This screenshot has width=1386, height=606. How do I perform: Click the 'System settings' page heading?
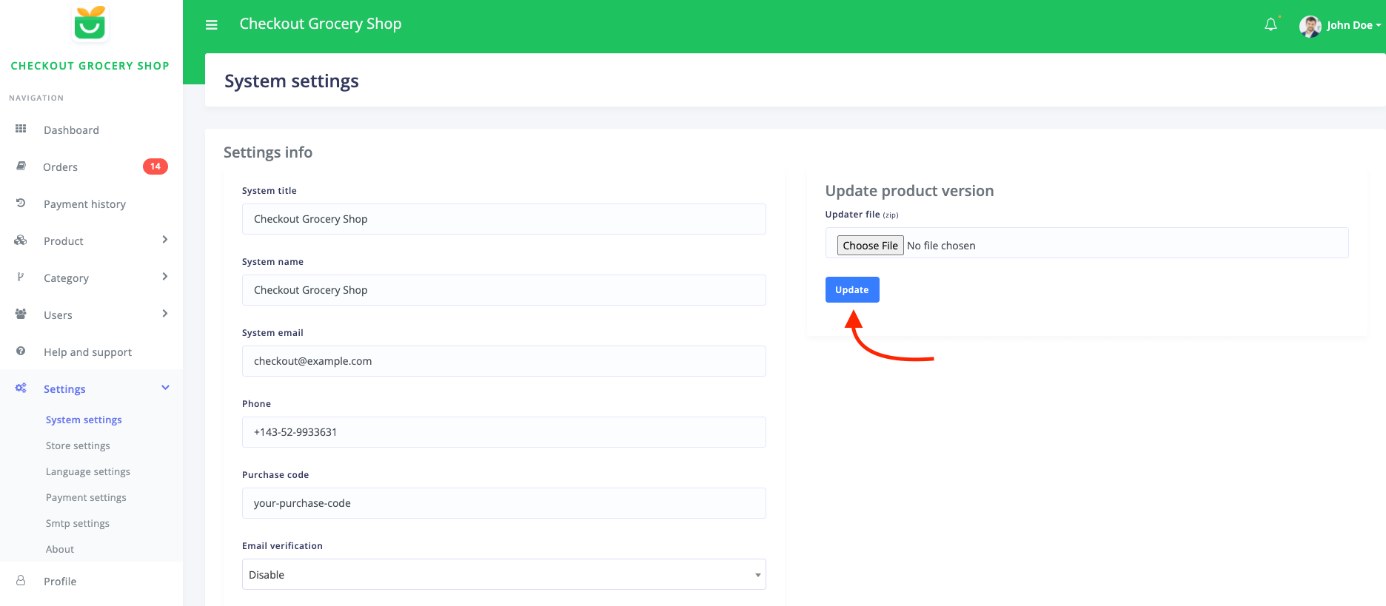[292, 81]
